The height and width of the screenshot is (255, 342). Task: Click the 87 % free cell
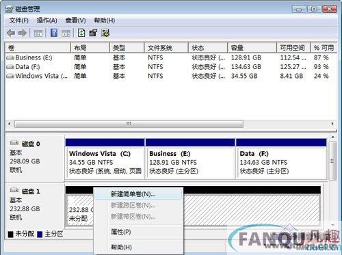pyautogui.click(x=321, y=57)
